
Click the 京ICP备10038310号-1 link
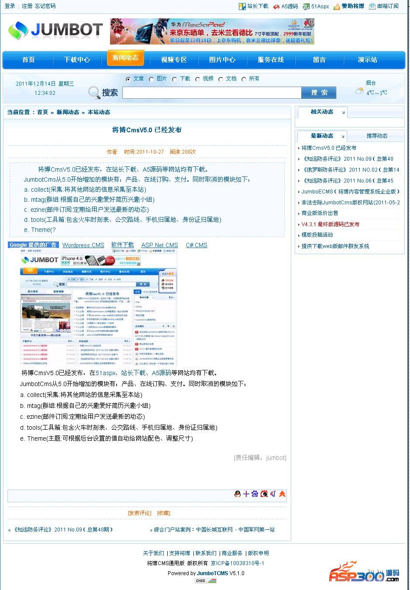(238, 563)
